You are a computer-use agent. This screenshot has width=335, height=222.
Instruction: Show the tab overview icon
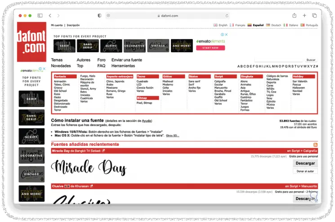click(x=314, y=15)
